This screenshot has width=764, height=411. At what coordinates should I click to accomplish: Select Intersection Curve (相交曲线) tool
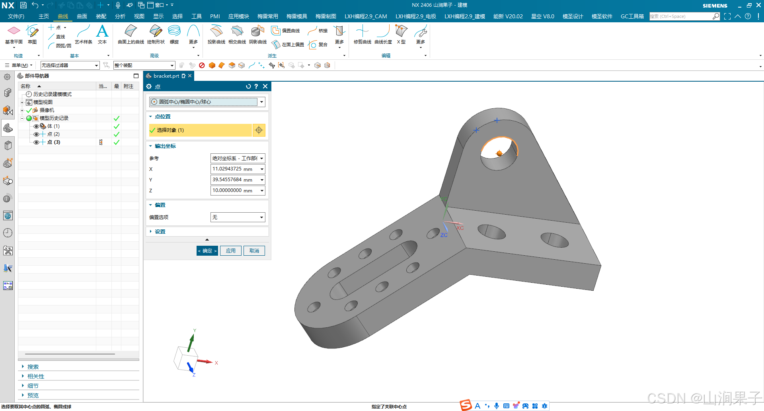pos(237,35)
